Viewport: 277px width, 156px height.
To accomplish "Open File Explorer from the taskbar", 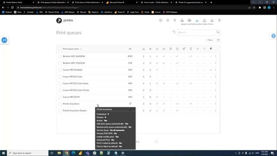I will click(59, 153).
